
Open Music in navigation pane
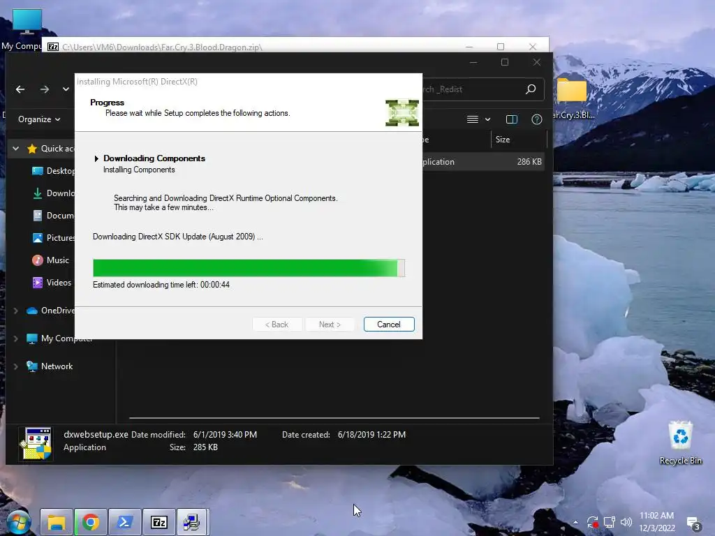tap(50, 260)
